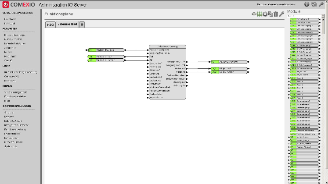328x184 pixels.
Task: Click the copy plan icon
Action: tap(270, 14)
